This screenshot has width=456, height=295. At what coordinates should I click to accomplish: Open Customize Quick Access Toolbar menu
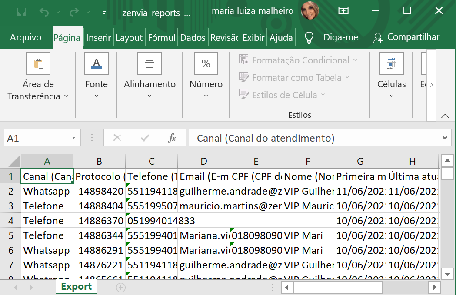[104, 13]
